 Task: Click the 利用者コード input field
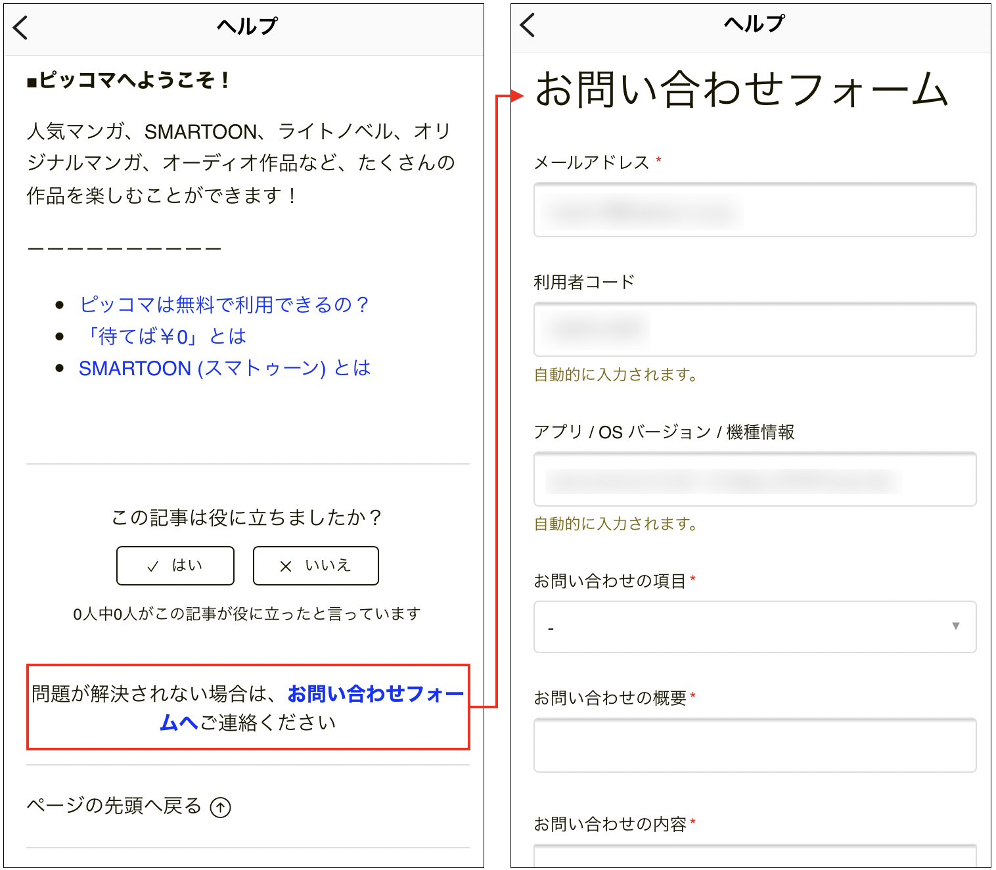click(754, 329)
